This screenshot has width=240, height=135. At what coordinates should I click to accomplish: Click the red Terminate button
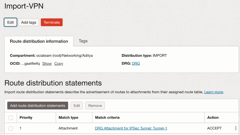(x=52, y=22)
